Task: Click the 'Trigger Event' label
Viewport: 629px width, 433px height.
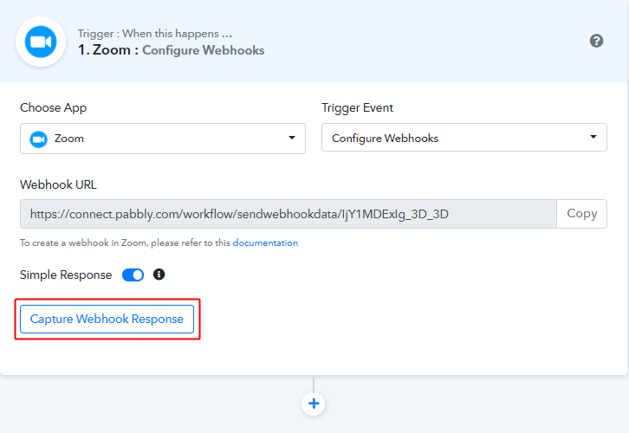Action: [358, 108]
